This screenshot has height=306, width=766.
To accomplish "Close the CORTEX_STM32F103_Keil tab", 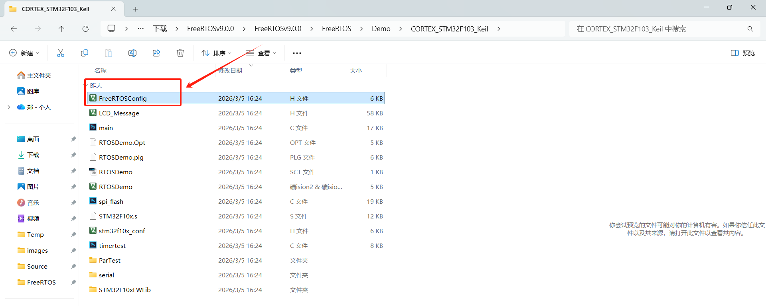I will pyautogui.click(x=113, y=9).
